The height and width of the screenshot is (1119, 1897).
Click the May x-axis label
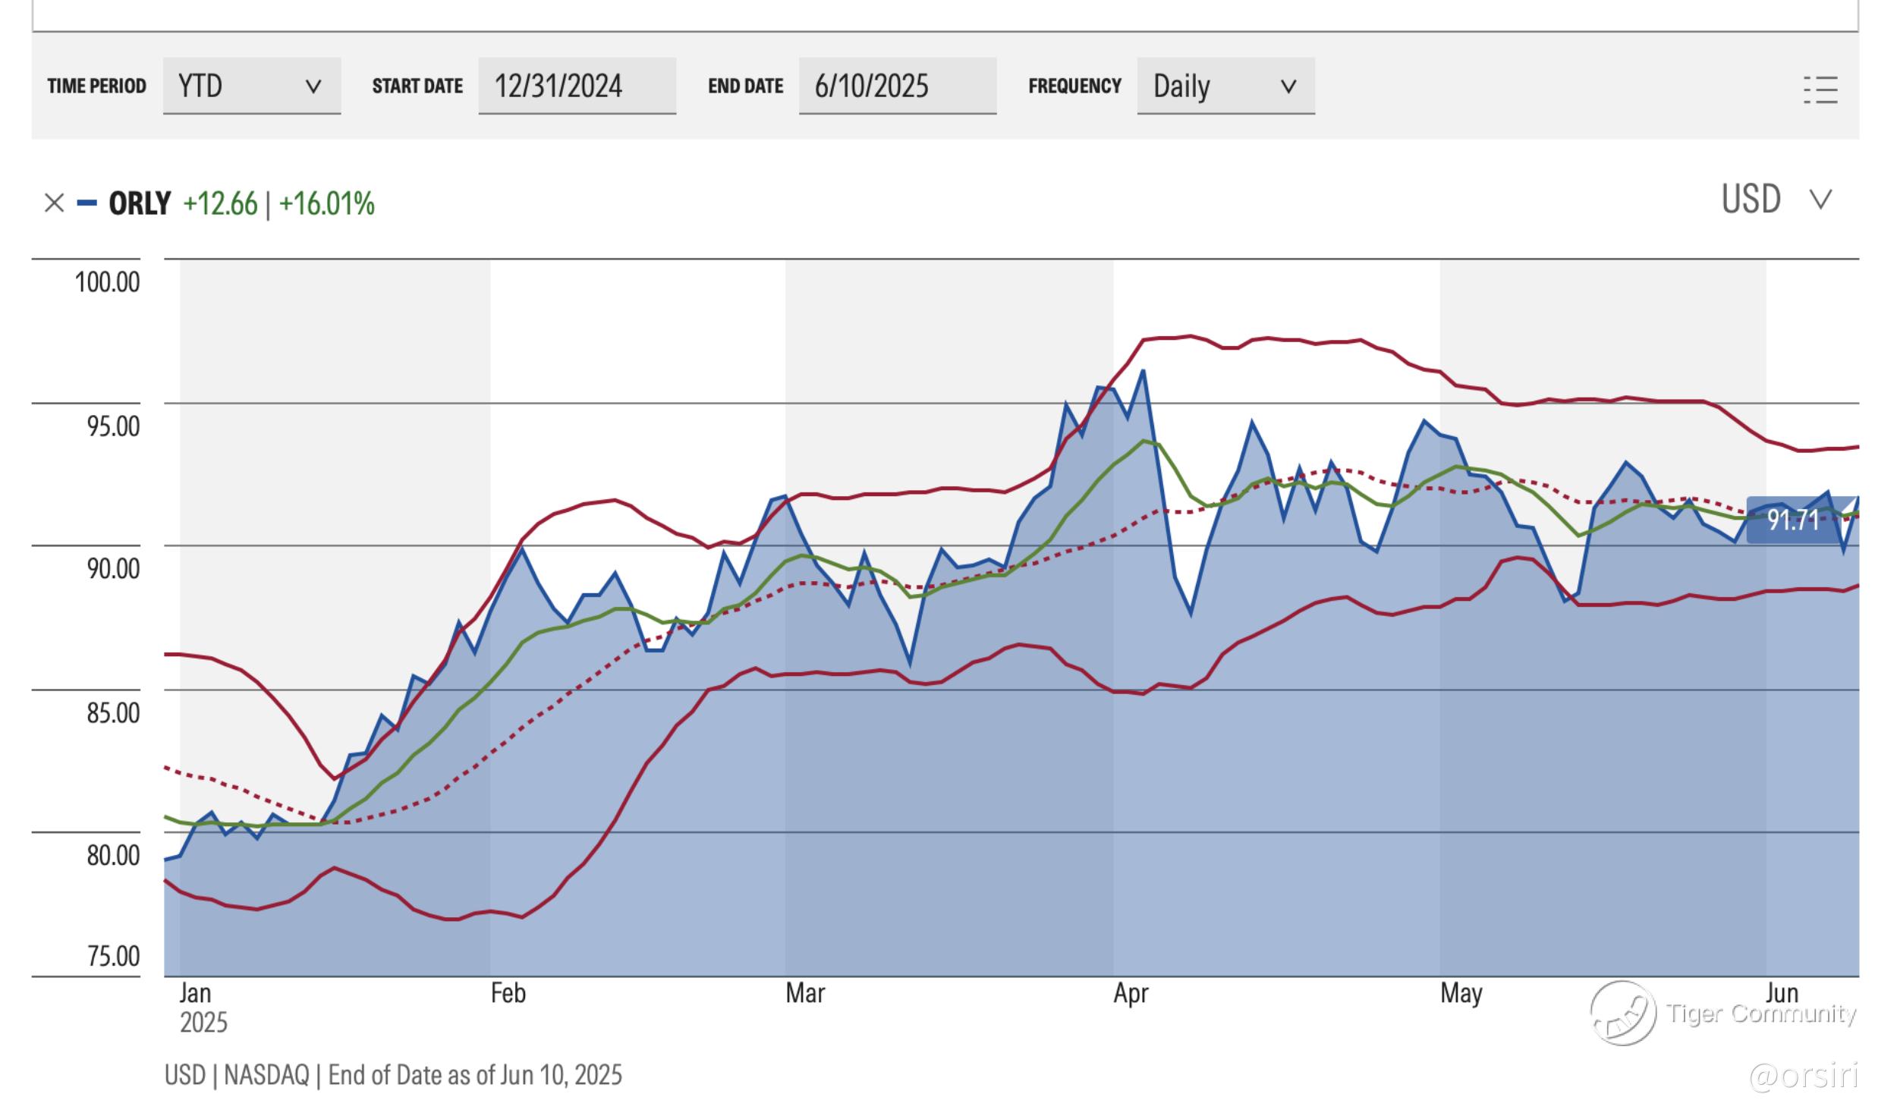click(x=1461, y=994)
